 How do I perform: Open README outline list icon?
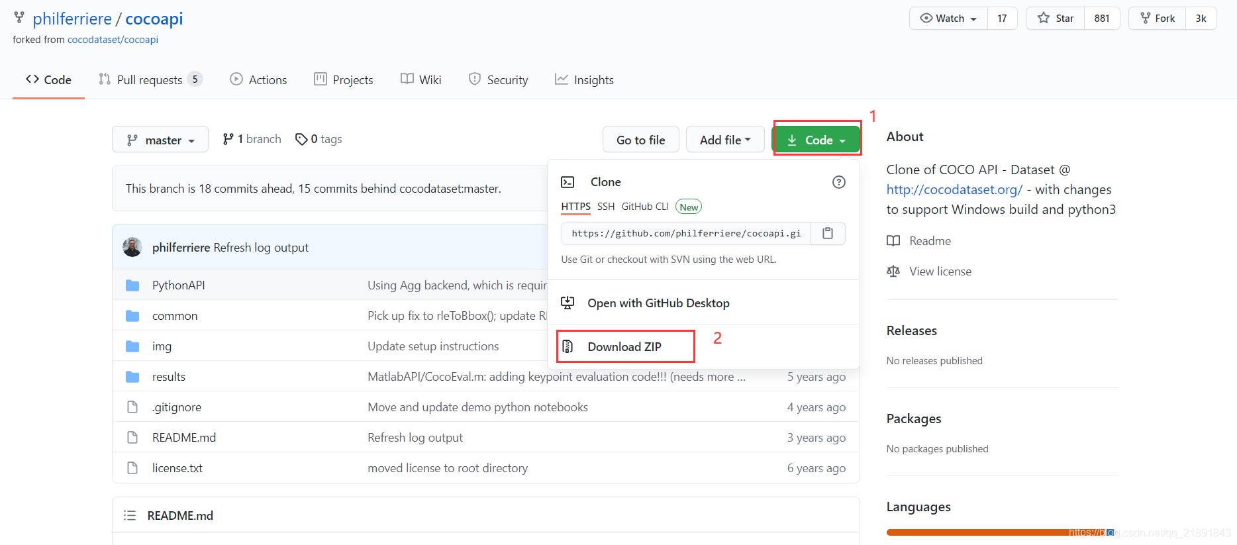point(130,515)
